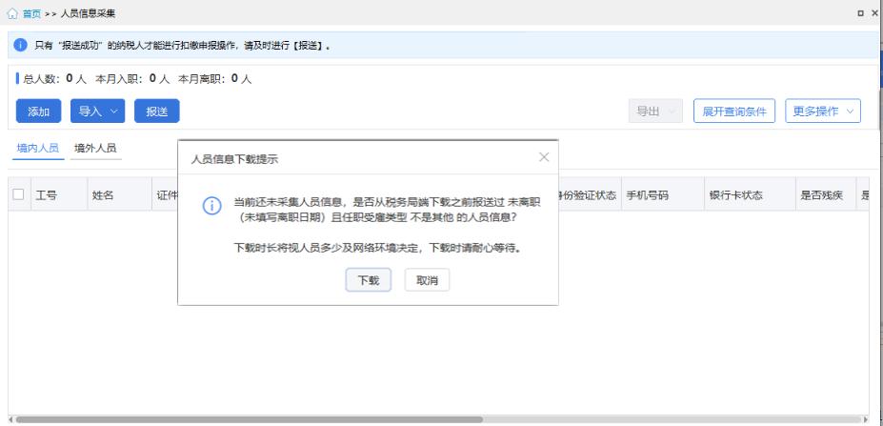Screen dimensions: 883x426
Task: Click the 手机号码 column header
Action: tap(647, 195)
